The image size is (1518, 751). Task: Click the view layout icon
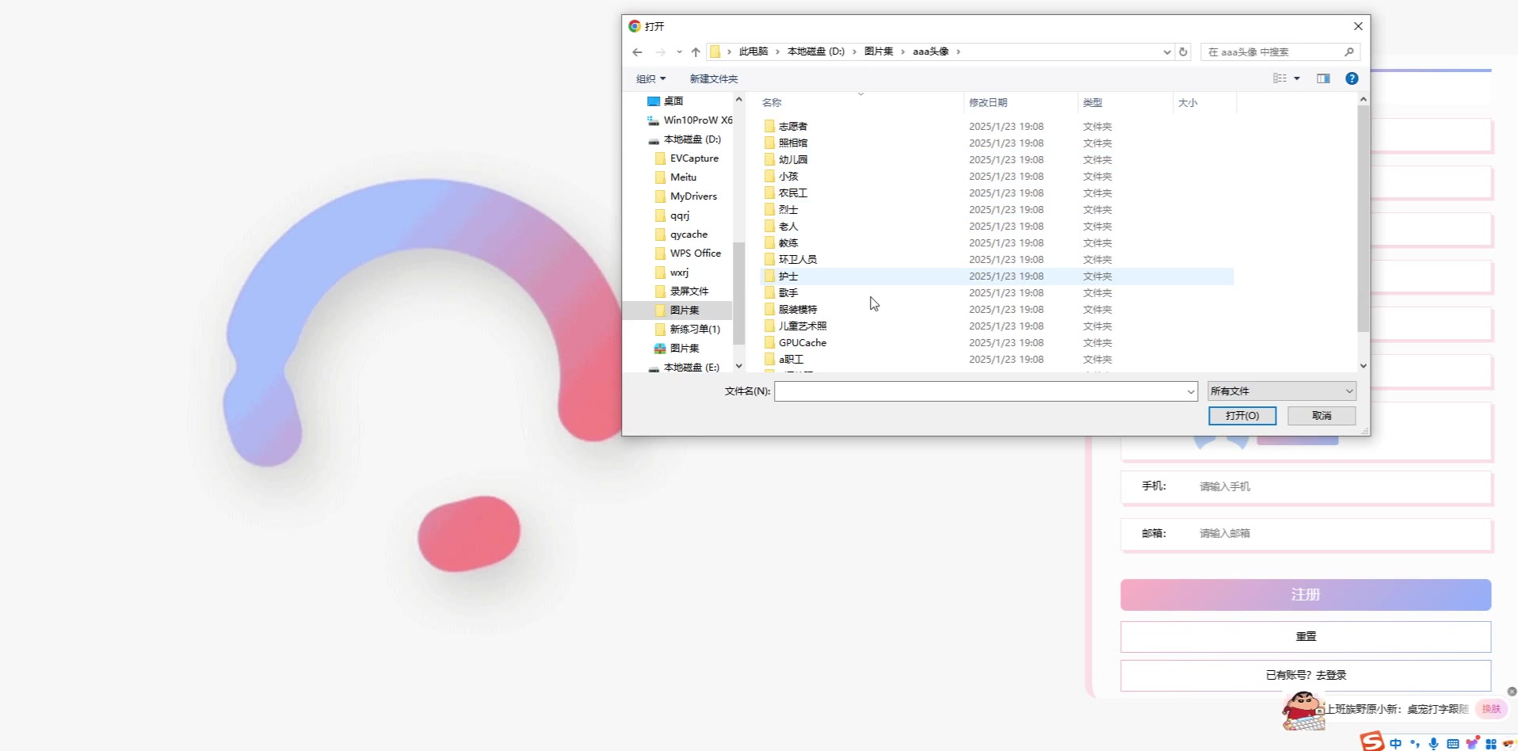[1280, 78]
